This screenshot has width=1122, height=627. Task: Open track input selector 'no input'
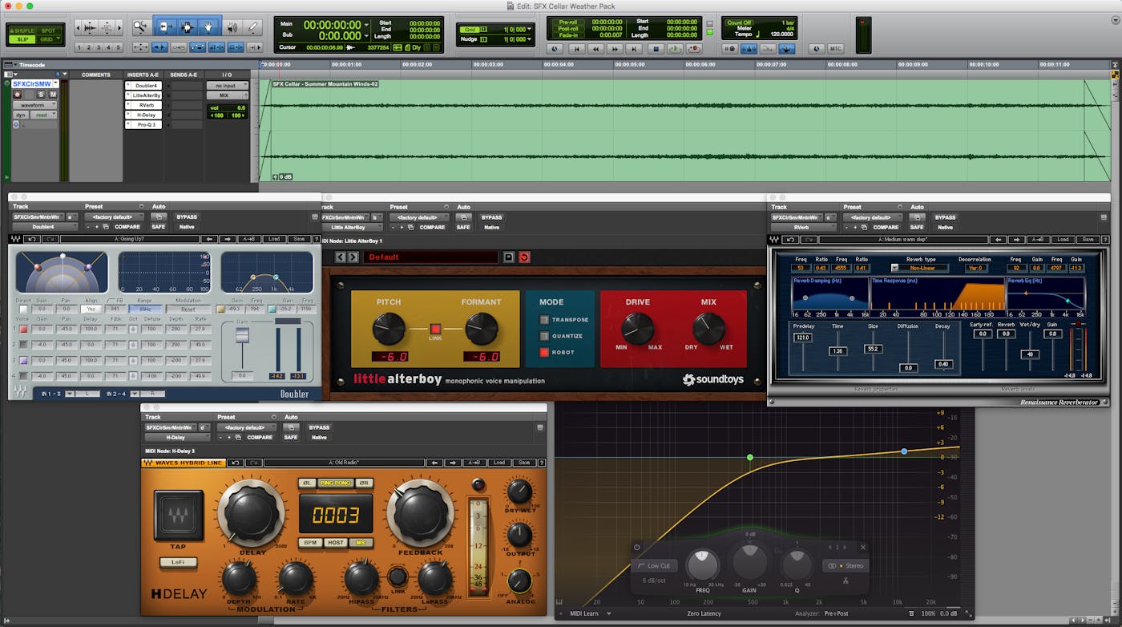pos(228,85)
